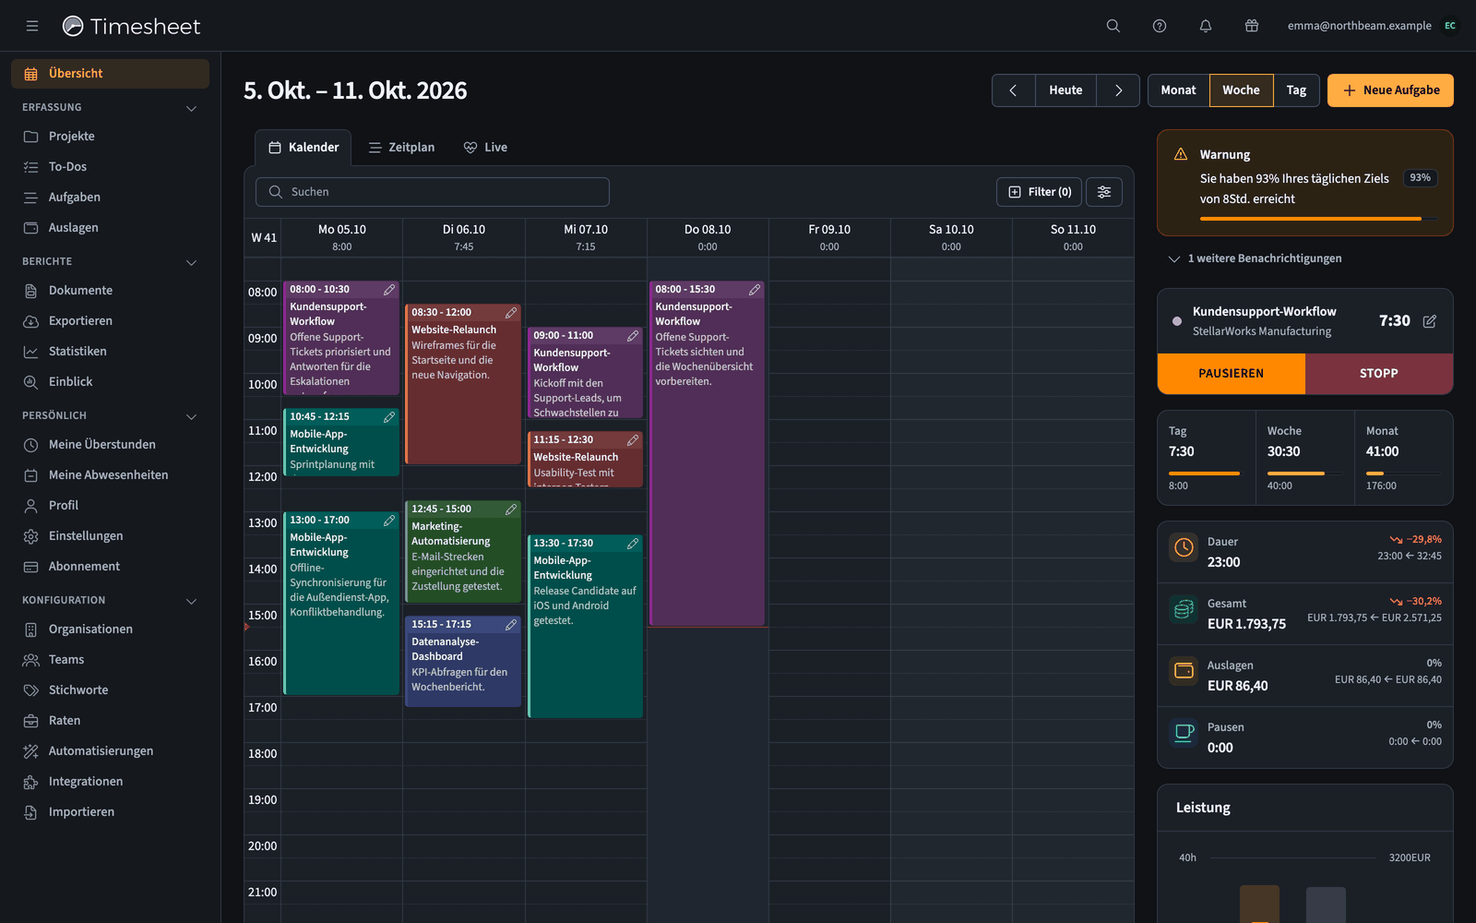The image size is (1476, 923).
Task: Pause the running timer with PAUSIEREN
Action: [x=1232, y=374]
